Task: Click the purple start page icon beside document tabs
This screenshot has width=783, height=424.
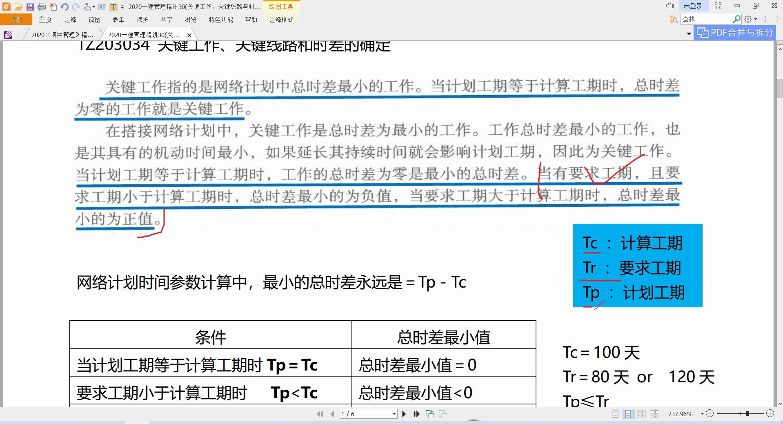Action: [x=8, y=35]
